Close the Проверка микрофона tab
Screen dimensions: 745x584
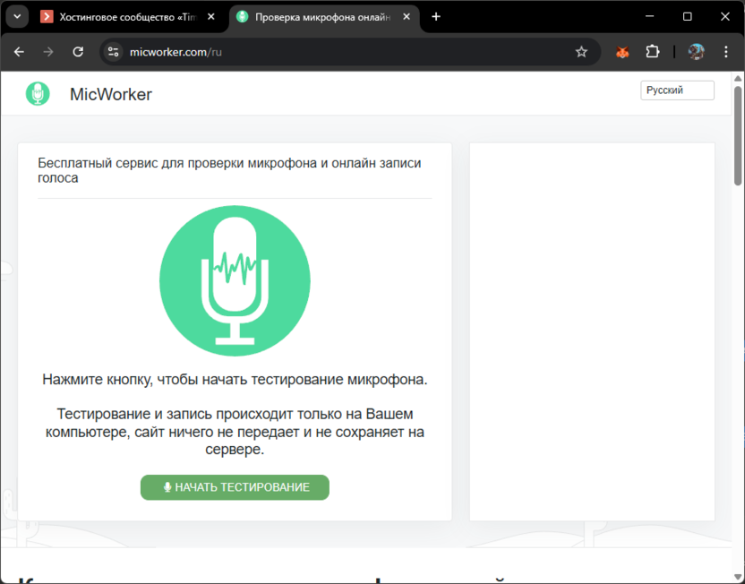tap(407, 17)
